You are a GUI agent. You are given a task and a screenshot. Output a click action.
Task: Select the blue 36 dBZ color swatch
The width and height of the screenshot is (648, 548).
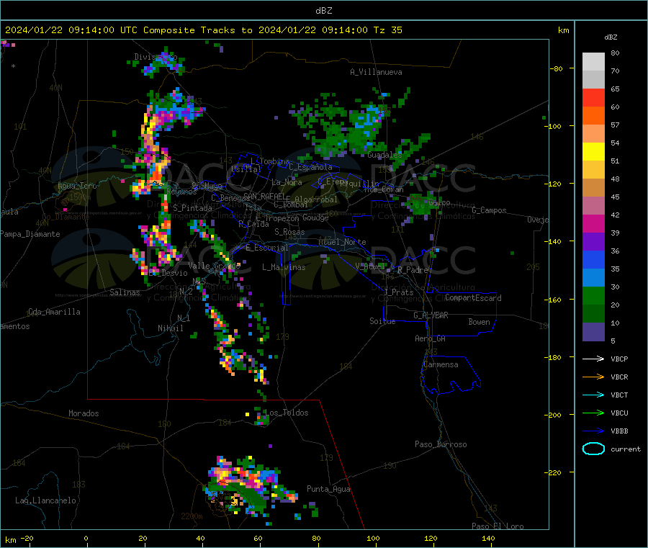click(593, 259)
